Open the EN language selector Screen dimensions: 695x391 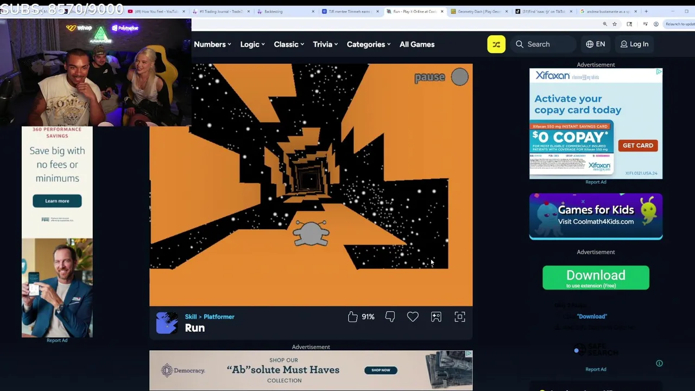(595, 44)
